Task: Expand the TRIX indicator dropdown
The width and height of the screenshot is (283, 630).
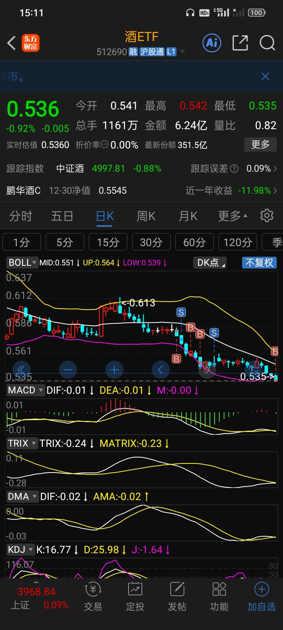Action: tap(22, 443)
